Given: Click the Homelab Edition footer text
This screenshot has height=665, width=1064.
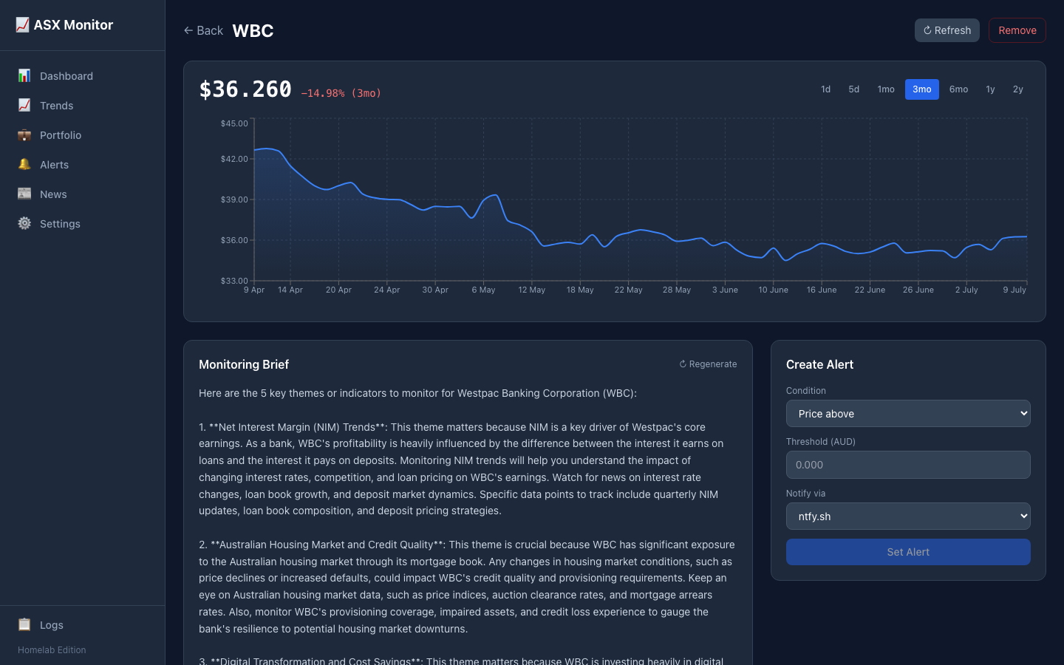Looking at the screenshot, I should coord(52,650).
